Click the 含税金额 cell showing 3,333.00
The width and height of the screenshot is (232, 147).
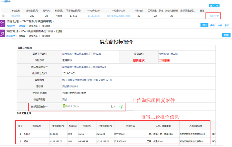pyautogui.click(x=54, y=134)
